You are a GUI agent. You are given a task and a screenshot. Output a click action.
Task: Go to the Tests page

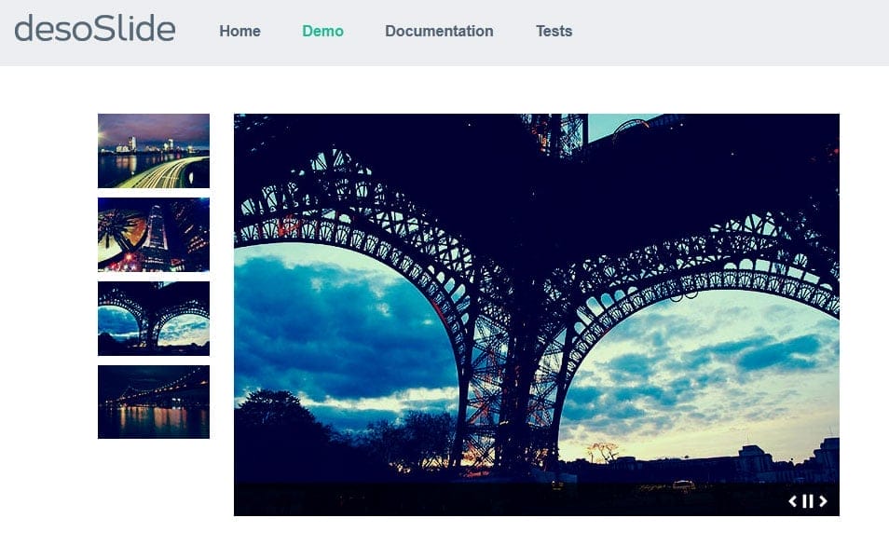point(554,31)
